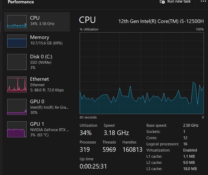View the Ethernet send/receive entry
The width and height of the screenshot is (208, 175).
(47, 84)
